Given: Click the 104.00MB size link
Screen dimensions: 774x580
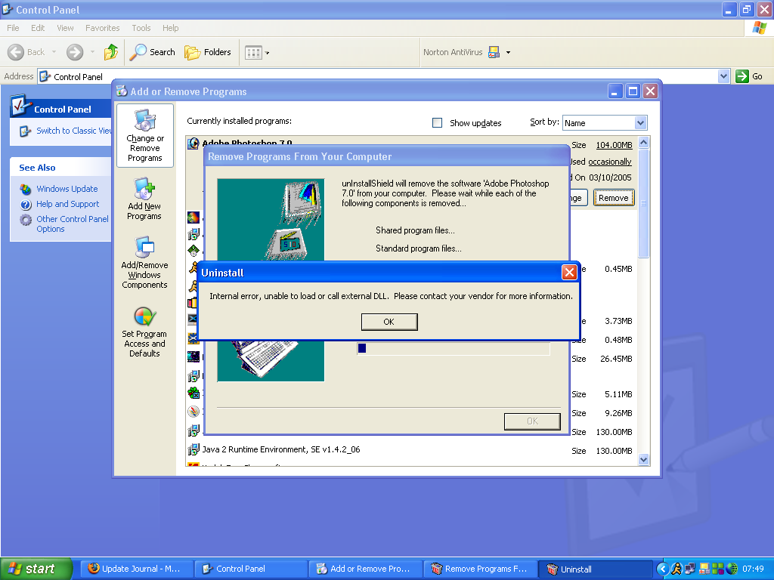Looking at the screenshot, I should point(614,145).
